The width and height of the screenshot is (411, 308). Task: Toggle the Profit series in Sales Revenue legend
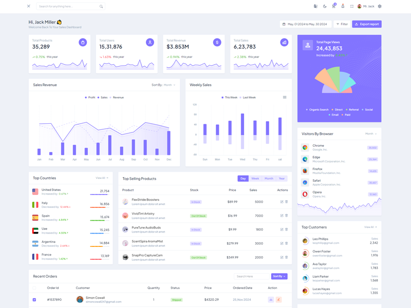[90, 98]
